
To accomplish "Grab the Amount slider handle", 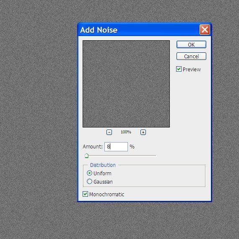I will coord(86,156).
